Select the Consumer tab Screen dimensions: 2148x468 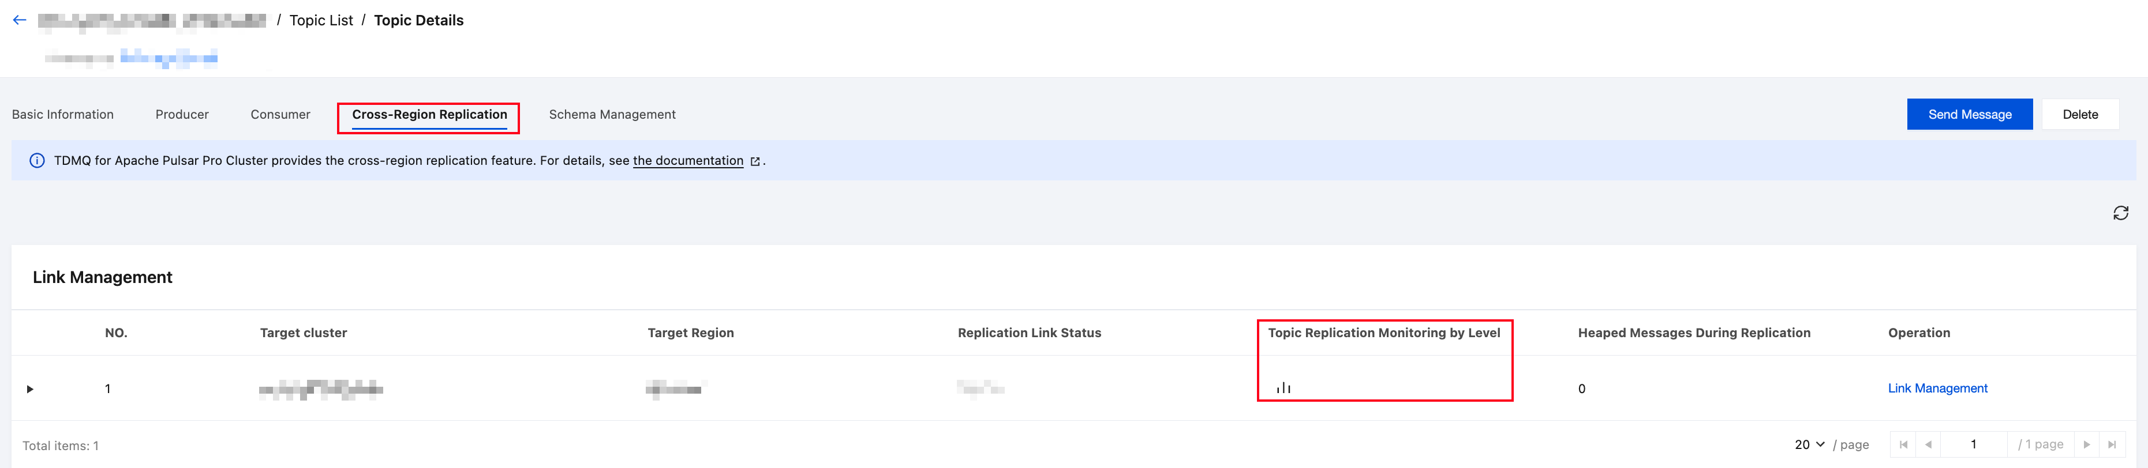click(280, 114)
